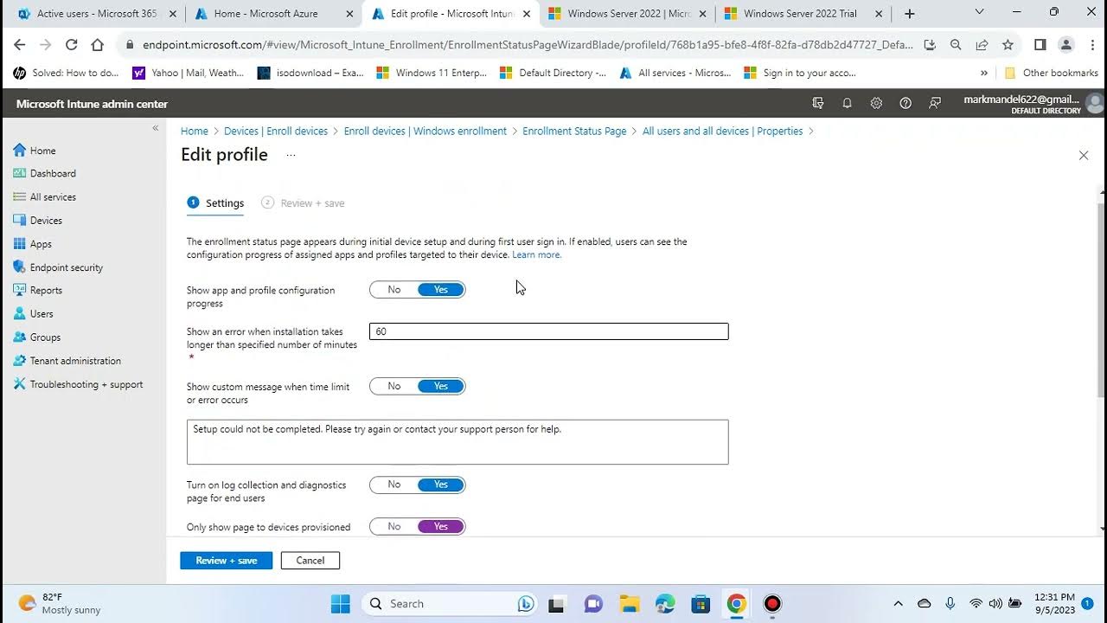Switch to Windows Server 2022 Trial tab
This screenshot has height=623, width=1107.
[x=803, y=14]
